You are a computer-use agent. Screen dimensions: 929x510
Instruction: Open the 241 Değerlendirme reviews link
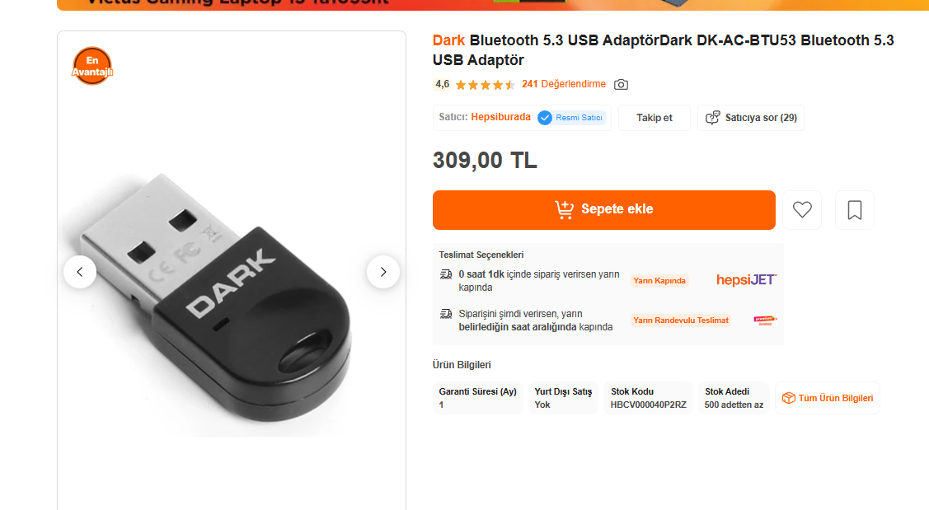pyautogui.click(x=564, y=84)
